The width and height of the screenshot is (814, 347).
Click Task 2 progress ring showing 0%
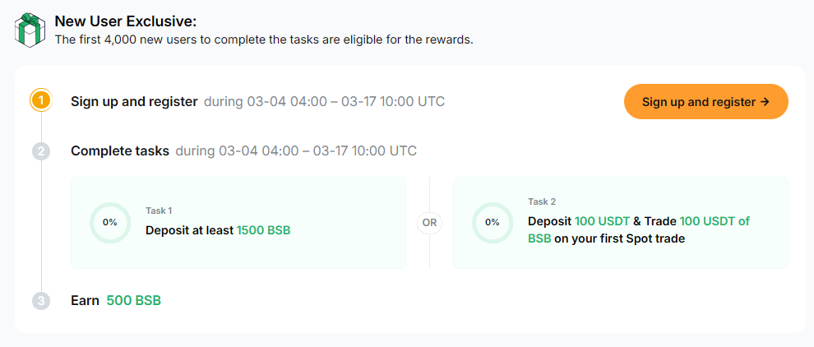pos(492,222)
